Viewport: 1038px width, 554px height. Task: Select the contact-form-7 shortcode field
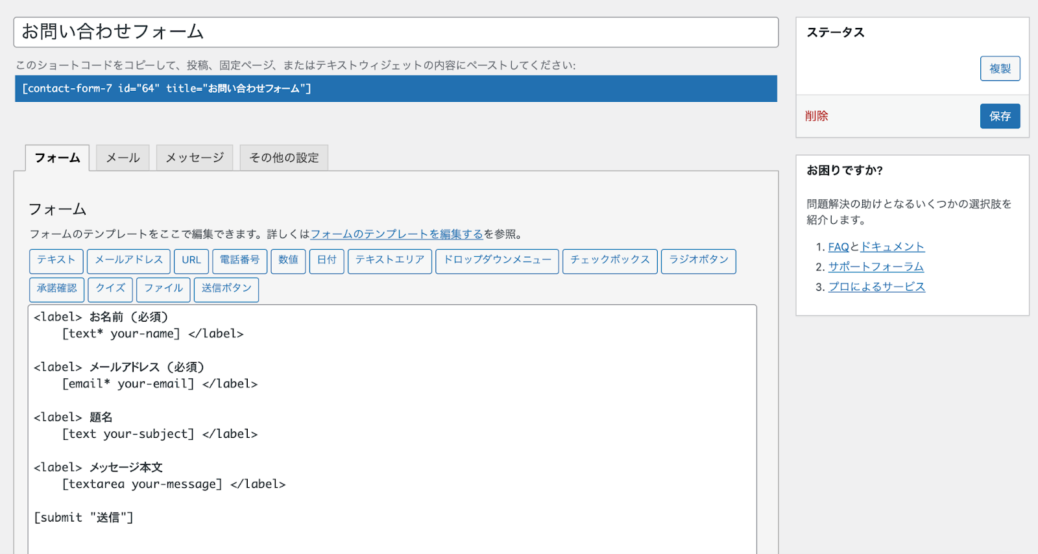point(396,88)
